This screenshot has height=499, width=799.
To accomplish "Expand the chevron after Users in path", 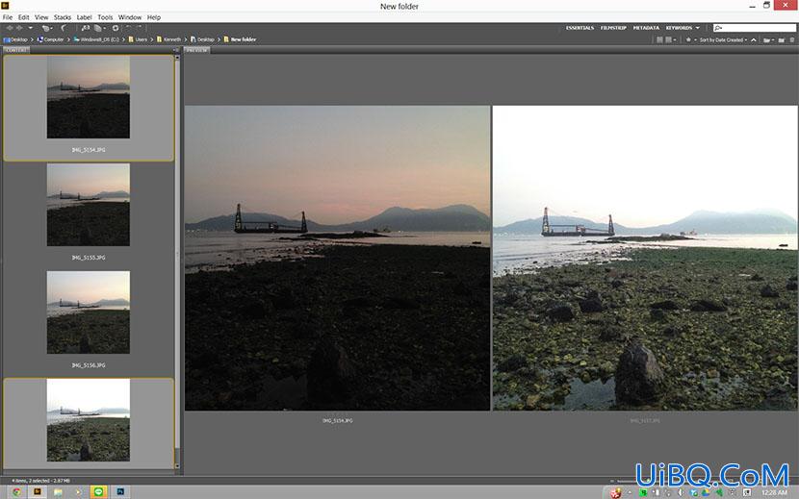I will 152,39.
